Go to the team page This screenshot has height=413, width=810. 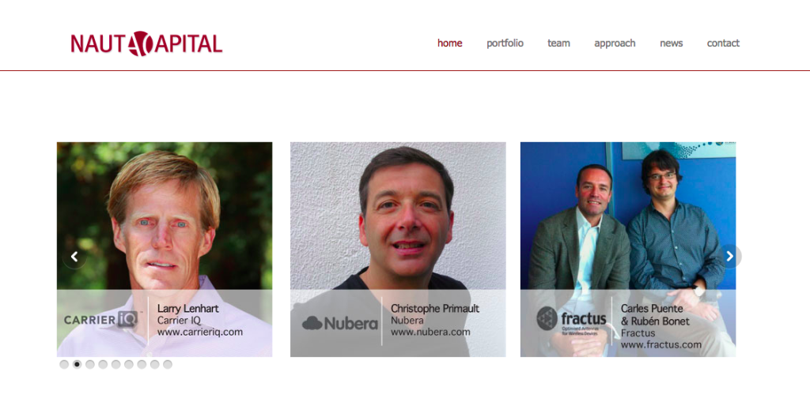[x=558, y=43]
